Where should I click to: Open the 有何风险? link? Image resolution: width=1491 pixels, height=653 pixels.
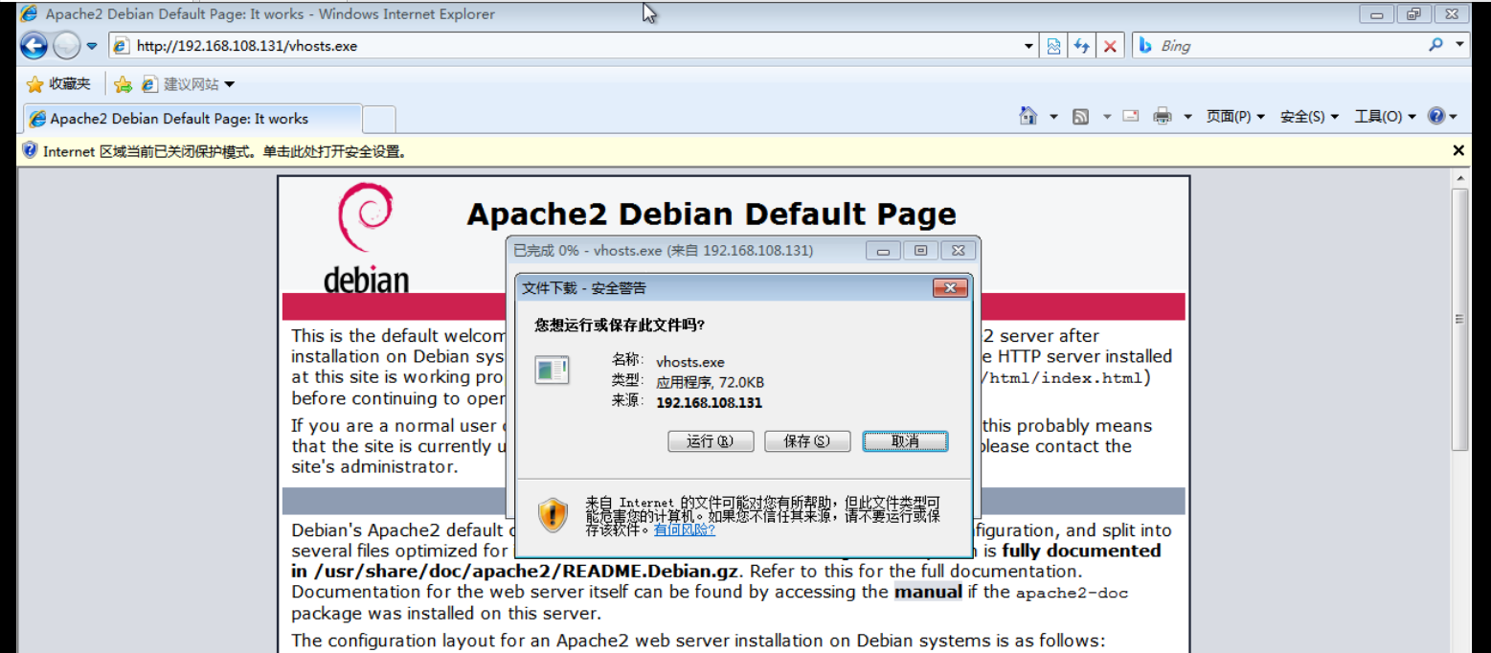[685, 529]
